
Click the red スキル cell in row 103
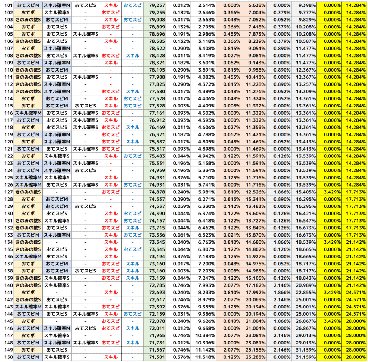(x=110, y=20)
